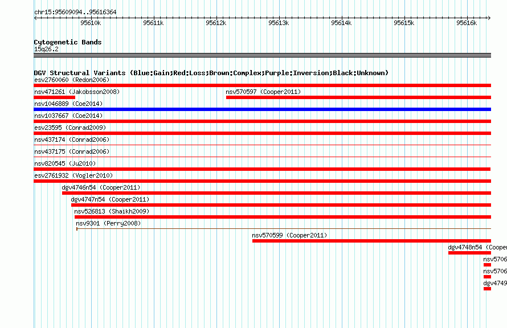This screenshot has height=328, width=507.
Task: Select the gray 15q26.2 cytogenetic band bar
Action: [262, 55]
